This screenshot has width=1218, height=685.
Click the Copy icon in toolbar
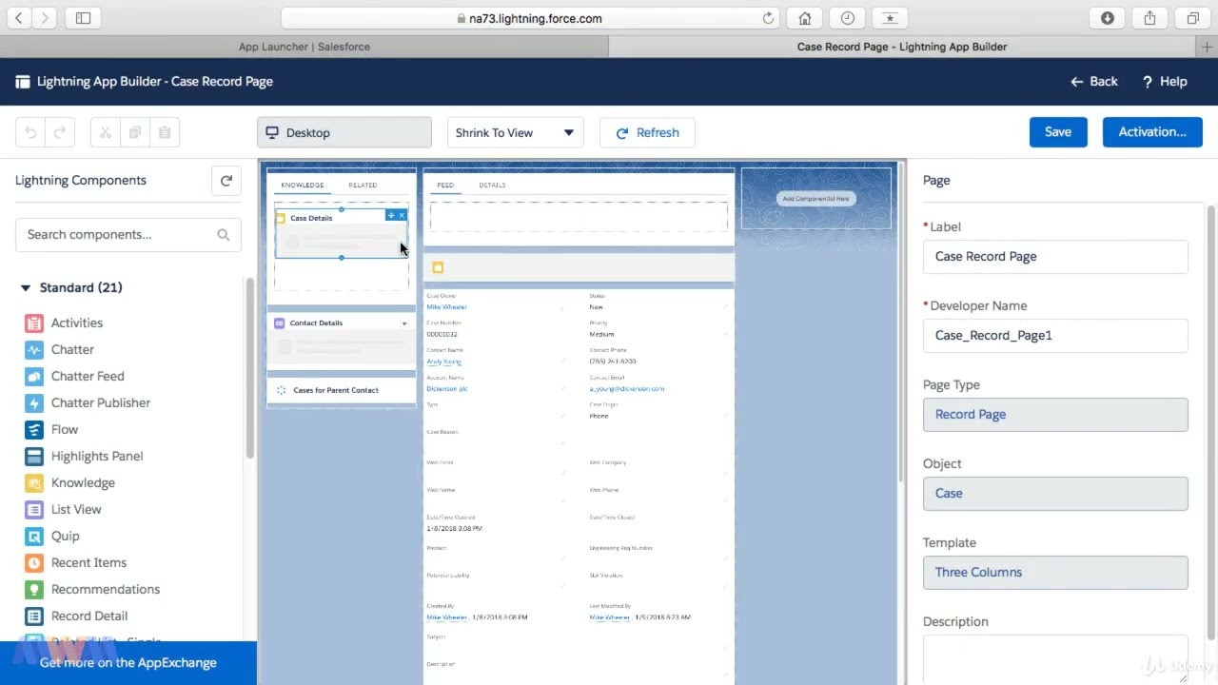tap(135, 133)
